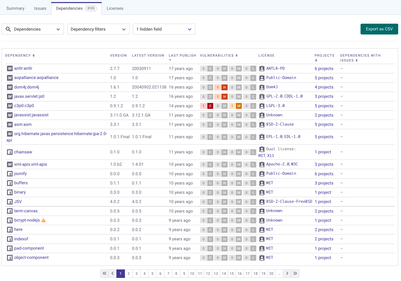Open the buffers dependency link
Screen dimensions: 401x281
coord(21,183)
